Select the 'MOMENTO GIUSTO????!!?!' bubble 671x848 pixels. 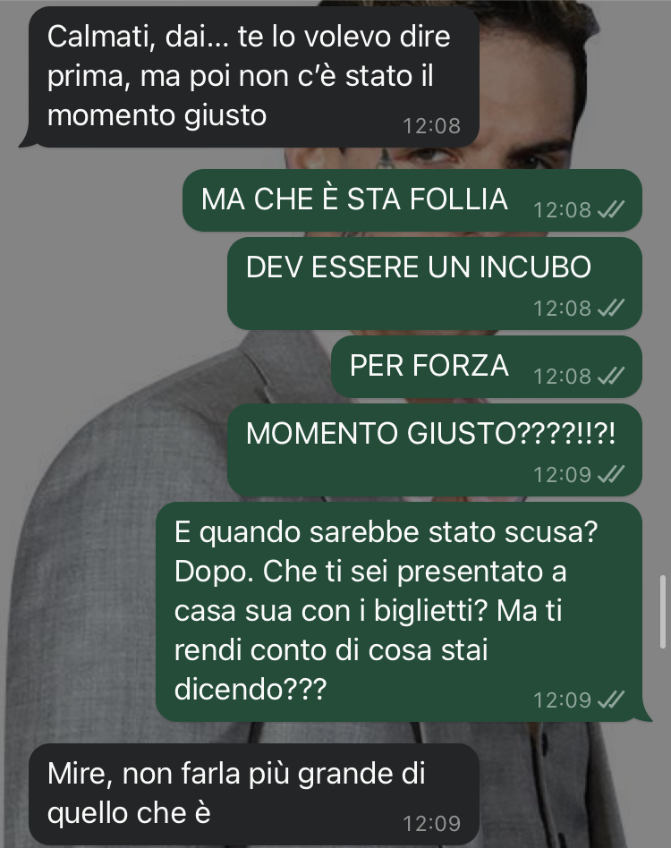[x=435, y=450]
